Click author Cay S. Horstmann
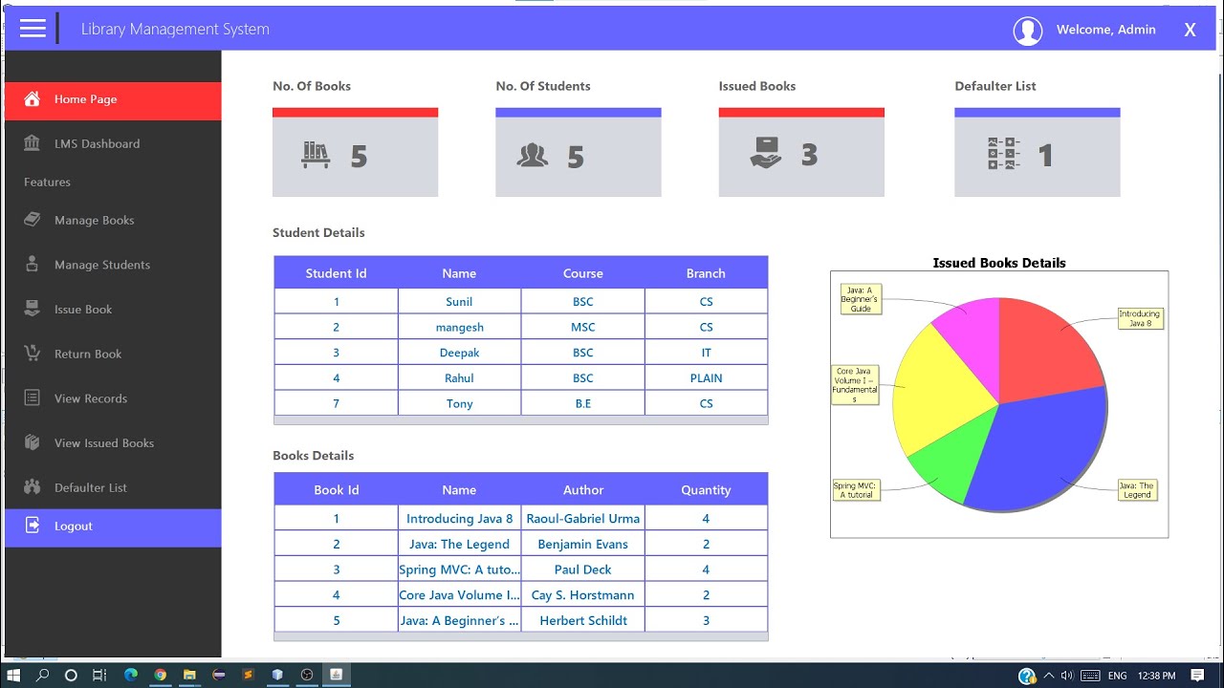This screenshot has height=688, width=1224. point(583,595)
